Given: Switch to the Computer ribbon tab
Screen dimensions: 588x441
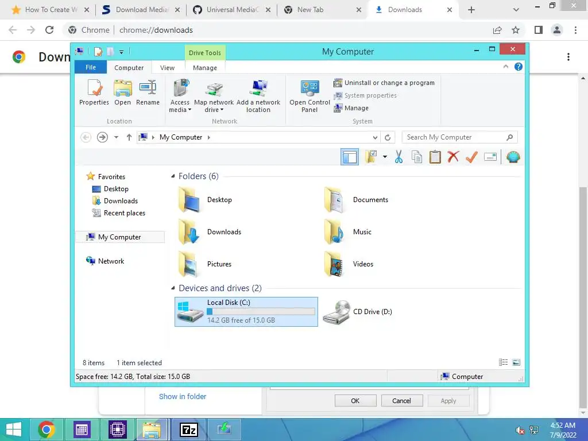Looking at the screenshot, I should click(129, 68).
